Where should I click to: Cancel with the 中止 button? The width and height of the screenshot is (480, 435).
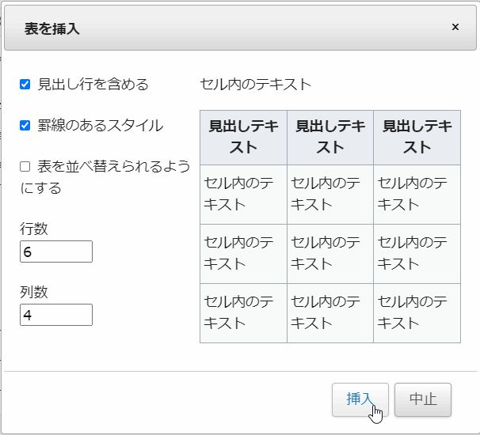(x=422, y=399)
